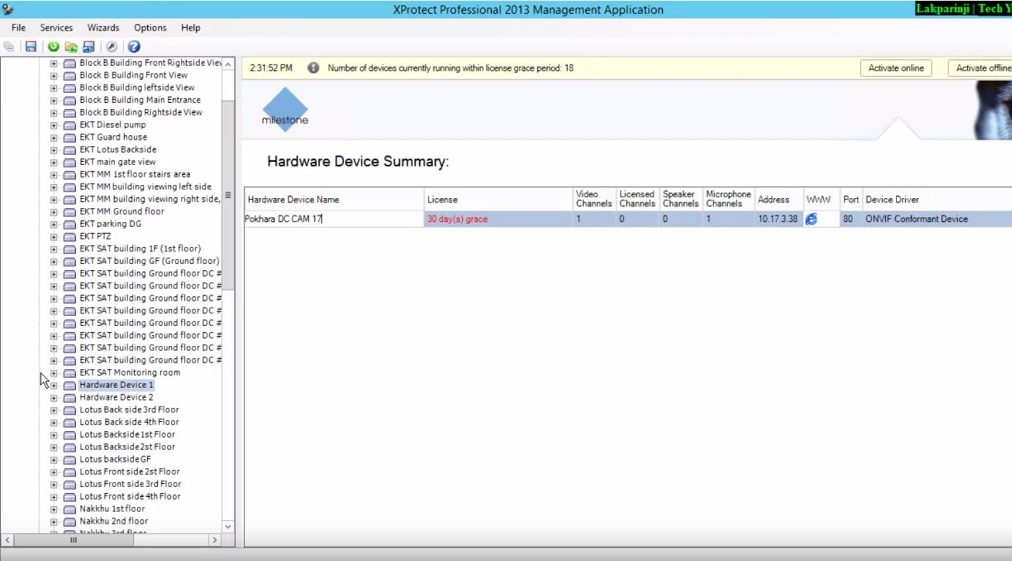Click the Address column header
Viewport: 1012px width, 561px height.
(779, 199)
